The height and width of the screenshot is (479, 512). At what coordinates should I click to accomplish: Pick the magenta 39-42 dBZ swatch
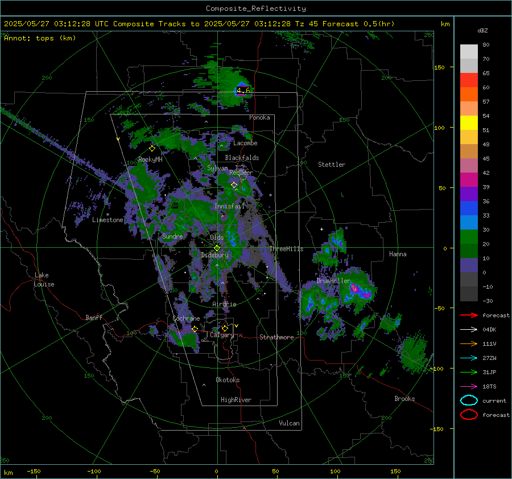coord(469,180)
